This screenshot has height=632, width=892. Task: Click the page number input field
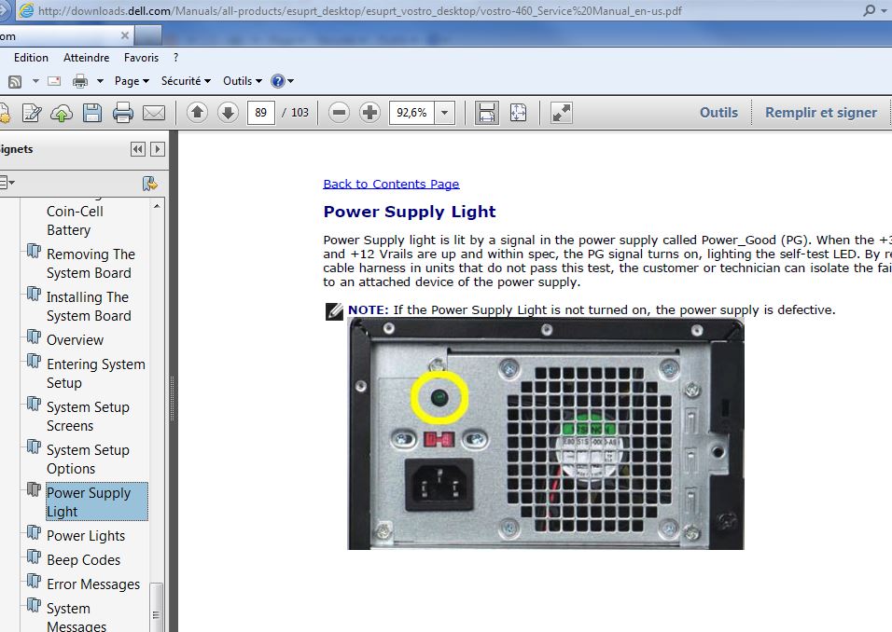(x=261, y=113)
